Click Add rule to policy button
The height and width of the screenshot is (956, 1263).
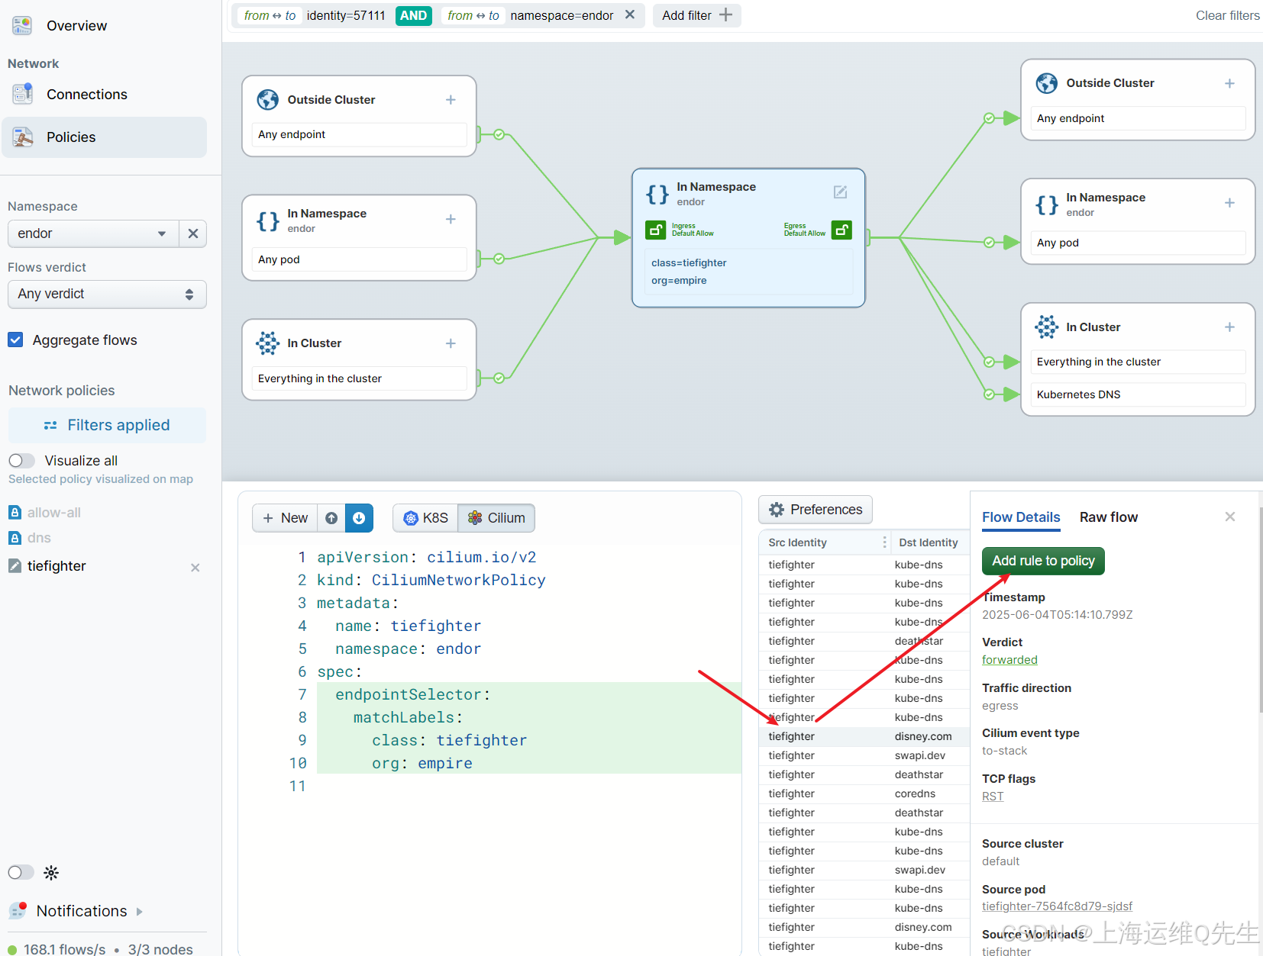coord(1043,561)
